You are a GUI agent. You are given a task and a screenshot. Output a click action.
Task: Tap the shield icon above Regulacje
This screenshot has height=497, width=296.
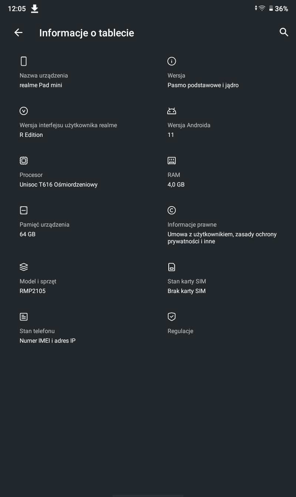(172, 317)
